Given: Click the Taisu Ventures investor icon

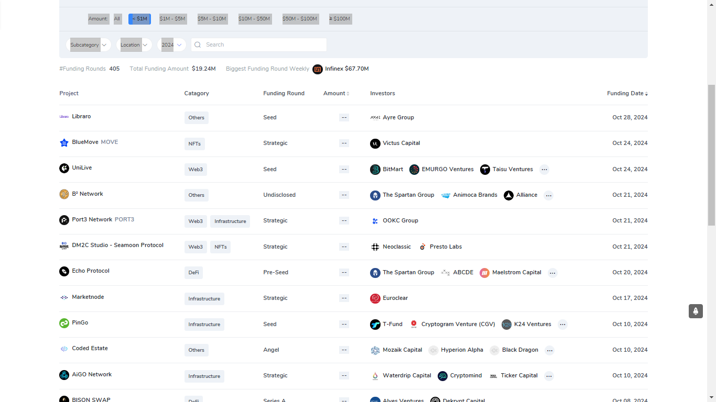Looking at the screenshot, I should coord(485,170).
